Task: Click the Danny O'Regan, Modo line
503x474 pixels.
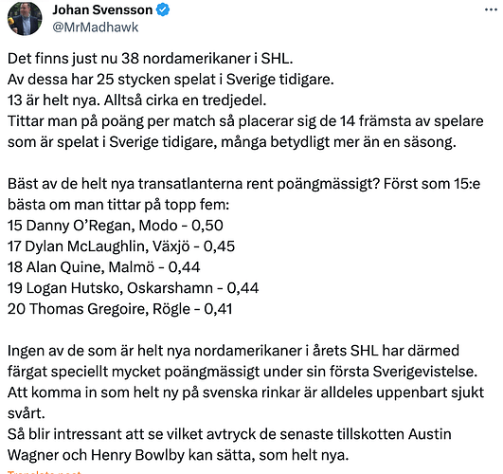Action: pyautogui.click(x=116, y=226)
